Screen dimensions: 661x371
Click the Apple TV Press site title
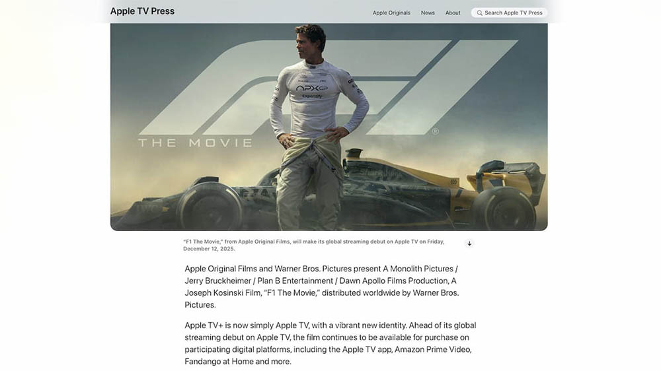[143, 11]
